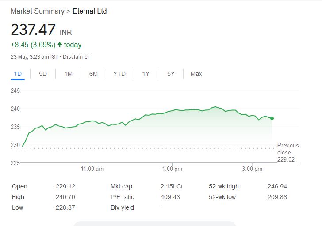
Task: Switch to the 5D chart tab
Action: click(x=43, y=74)
